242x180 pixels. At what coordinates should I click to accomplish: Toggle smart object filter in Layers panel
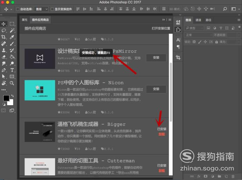(x=233, y=28)
